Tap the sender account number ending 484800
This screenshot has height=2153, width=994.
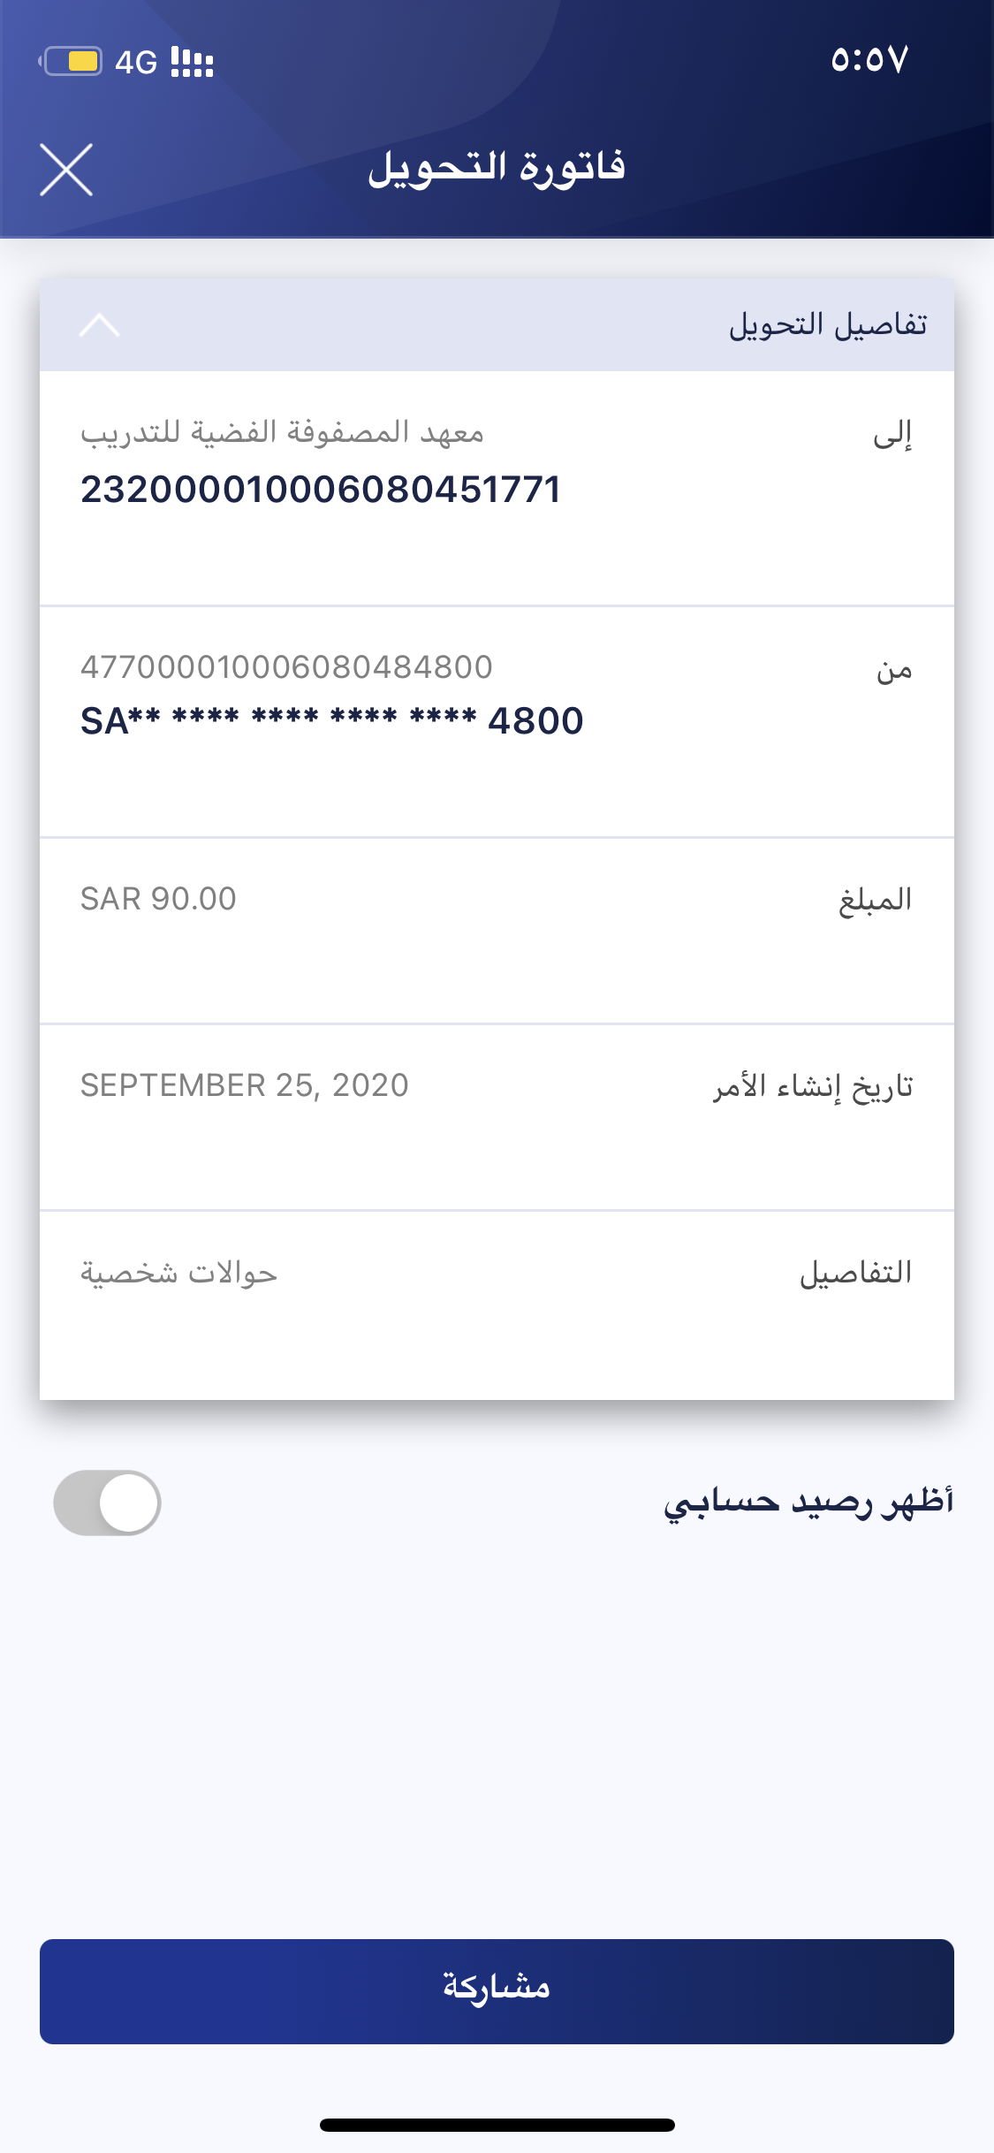pos(286,667)
